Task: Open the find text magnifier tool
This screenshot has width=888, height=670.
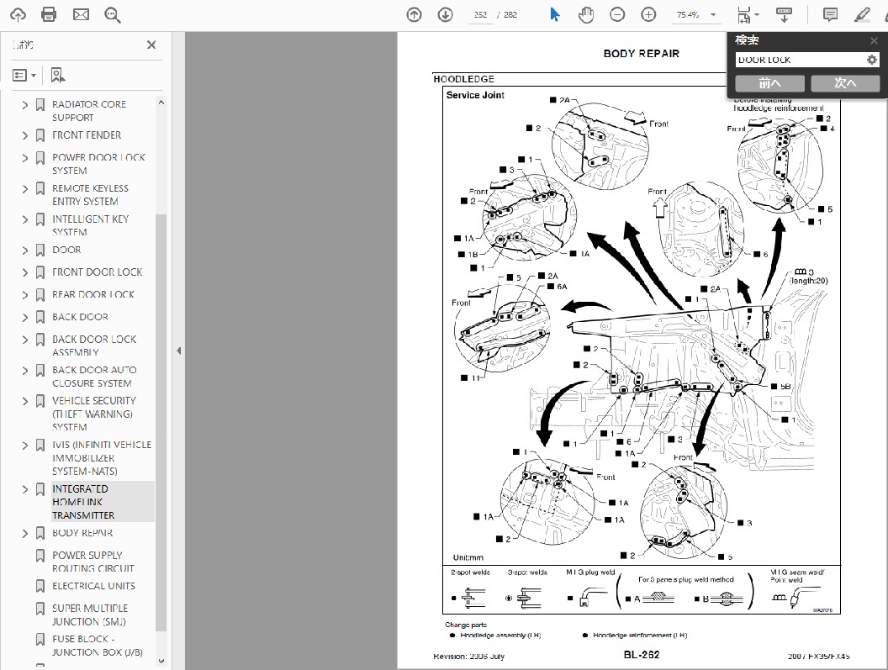Action: [x=112, y=15]
